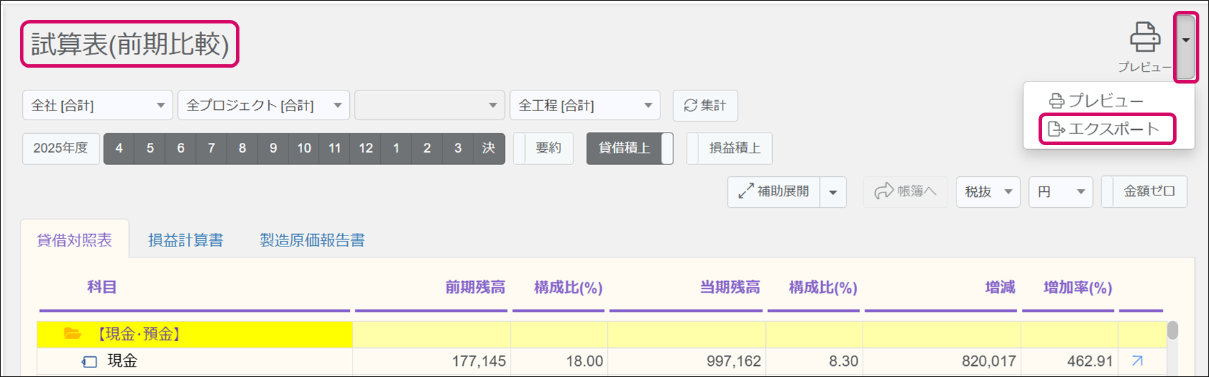
Task: Click the 現金 account icon
Action: click(90, 361)
